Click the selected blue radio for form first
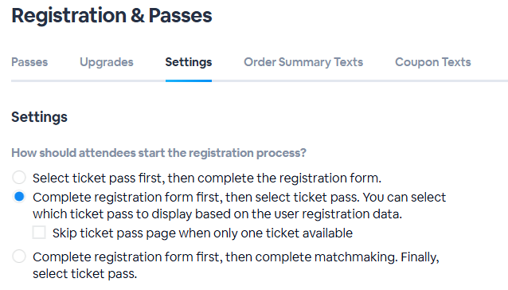 pos(19,197)
